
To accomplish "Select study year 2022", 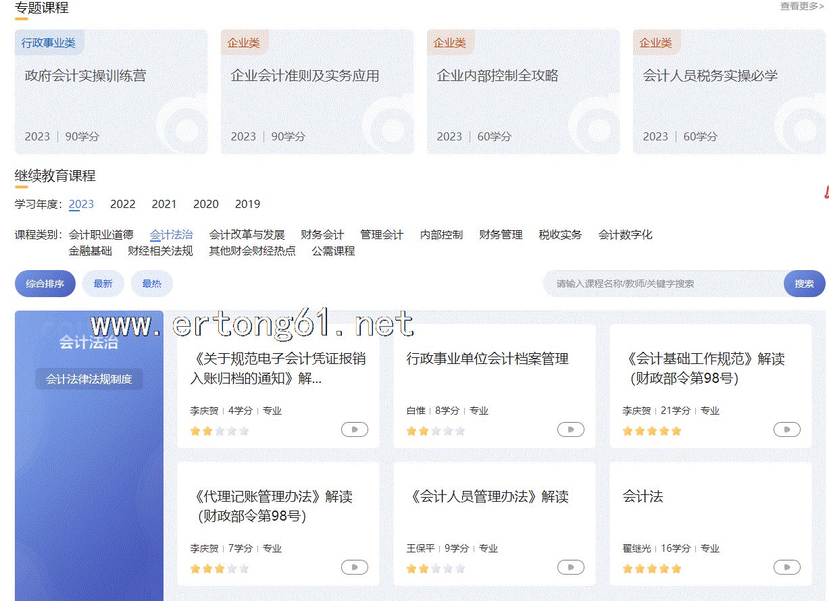I will click(123, 204).
